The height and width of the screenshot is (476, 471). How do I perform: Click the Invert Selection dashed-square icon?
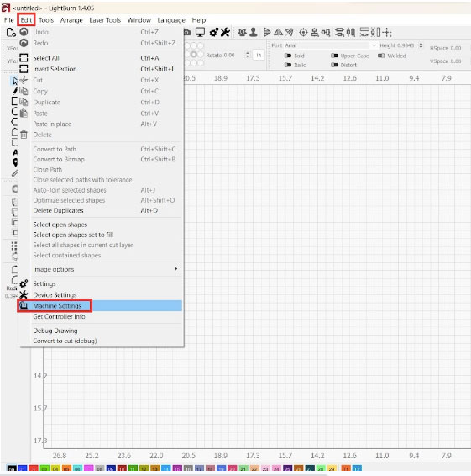click(24, 69)
